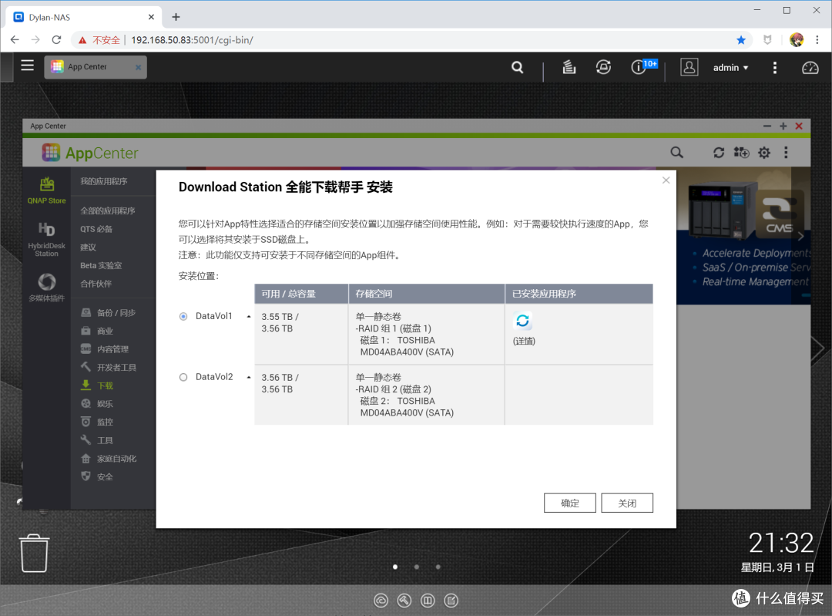Open QTS more options vertical dots
The height and width of the screenshot is (616, 832).
(775, 67)
